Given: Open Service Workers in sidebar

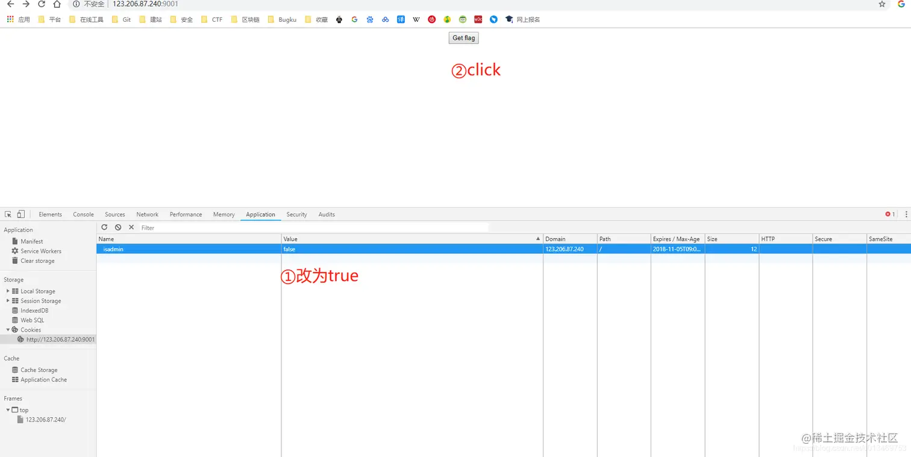Looking at the screenshot, I should click(41, 251).
